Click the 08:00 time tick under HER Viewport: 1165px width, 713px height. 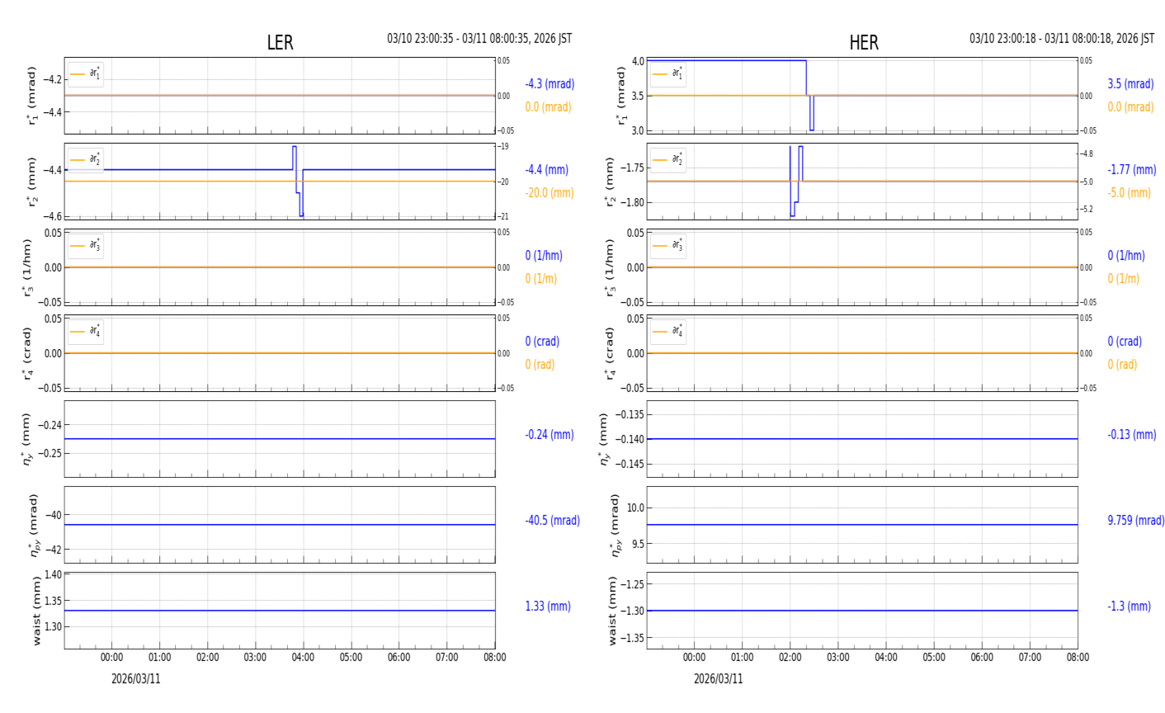(1078, 658)
